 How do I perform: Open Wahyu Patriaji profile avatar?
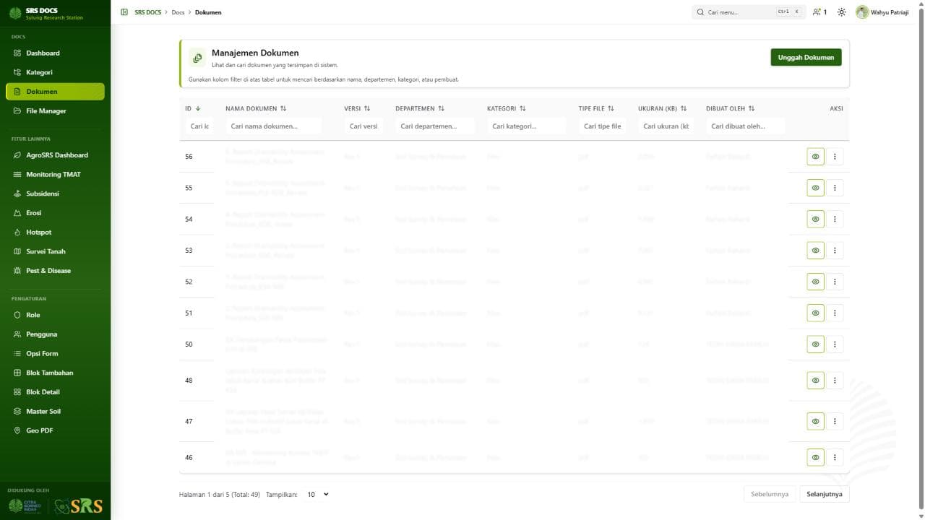862,12
